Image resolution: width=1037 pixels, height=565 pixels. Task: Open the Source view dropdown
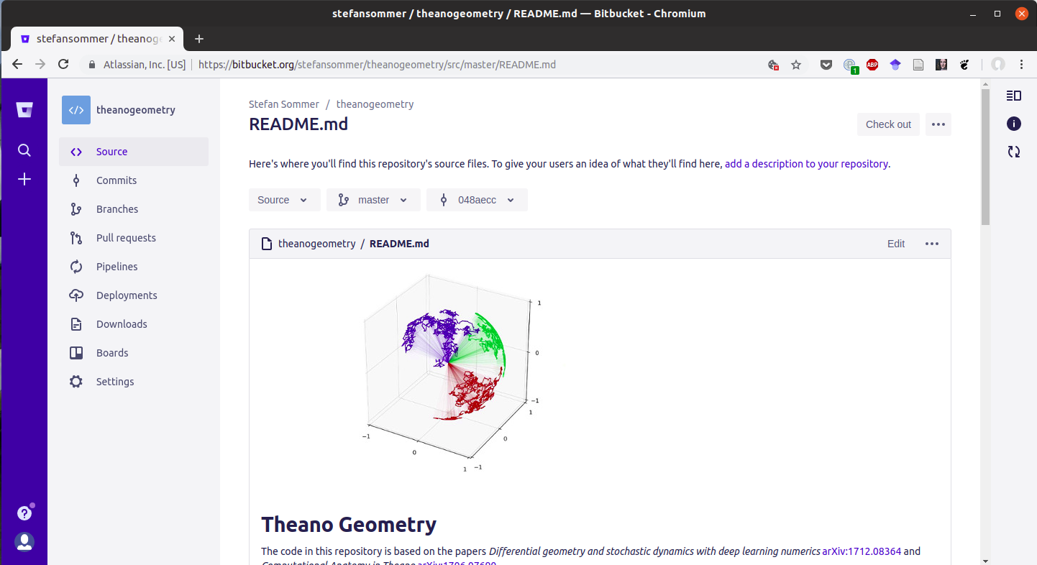tap(285, 200)
